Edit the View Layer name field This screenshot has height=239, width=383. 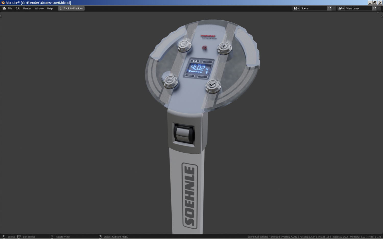click(358, 8)
